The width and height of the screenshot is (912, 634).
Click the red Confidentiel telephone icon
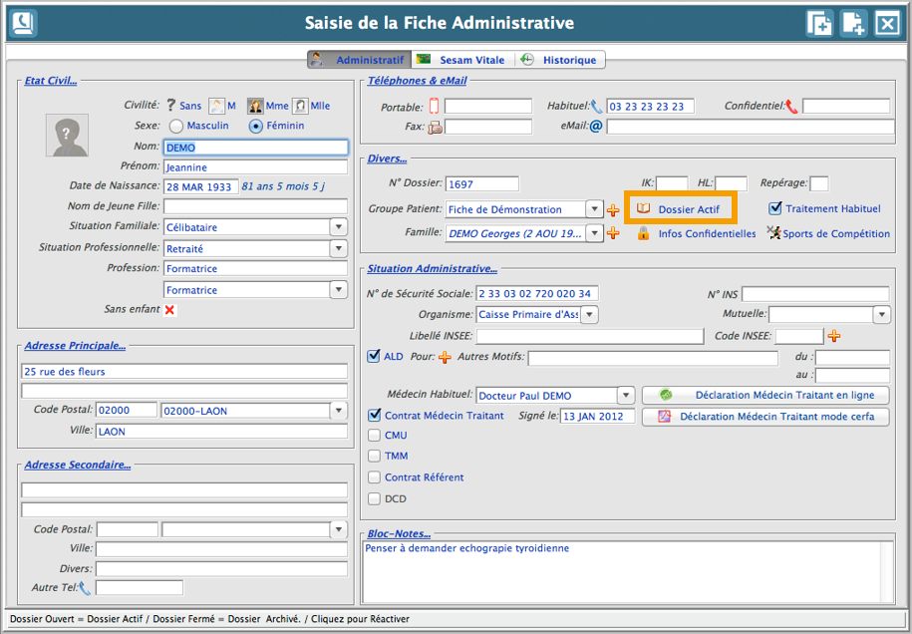click(791, 107)
